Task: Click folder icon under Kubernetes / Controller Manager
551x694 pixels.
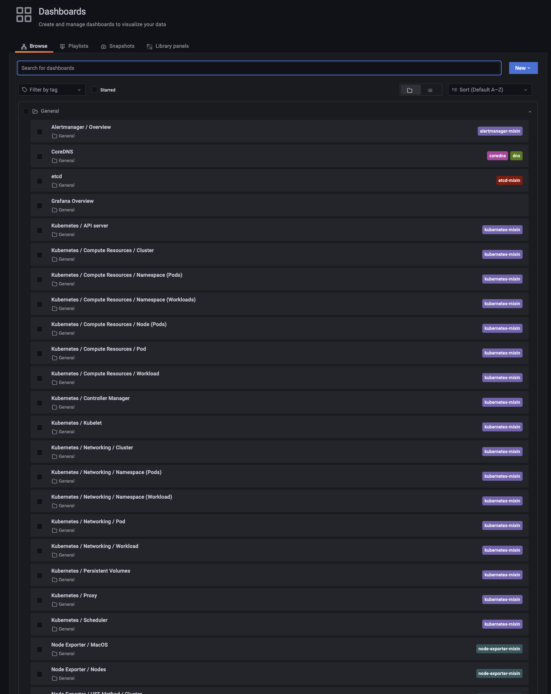Action: point(55,407)
